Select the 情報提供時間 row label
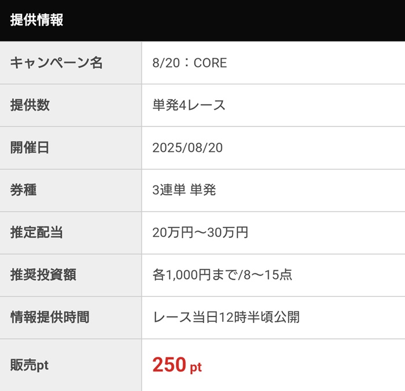405x391 pixels. [x=50, y=317]
